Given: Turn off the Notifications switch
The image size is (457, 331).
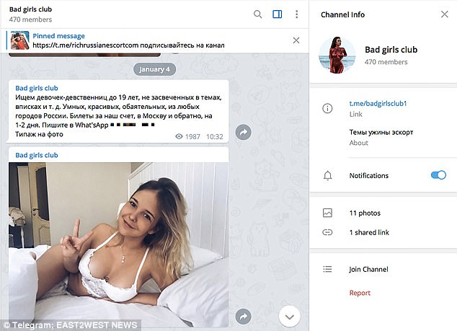Looking at the screenshot, I should [x=438, y=175].
